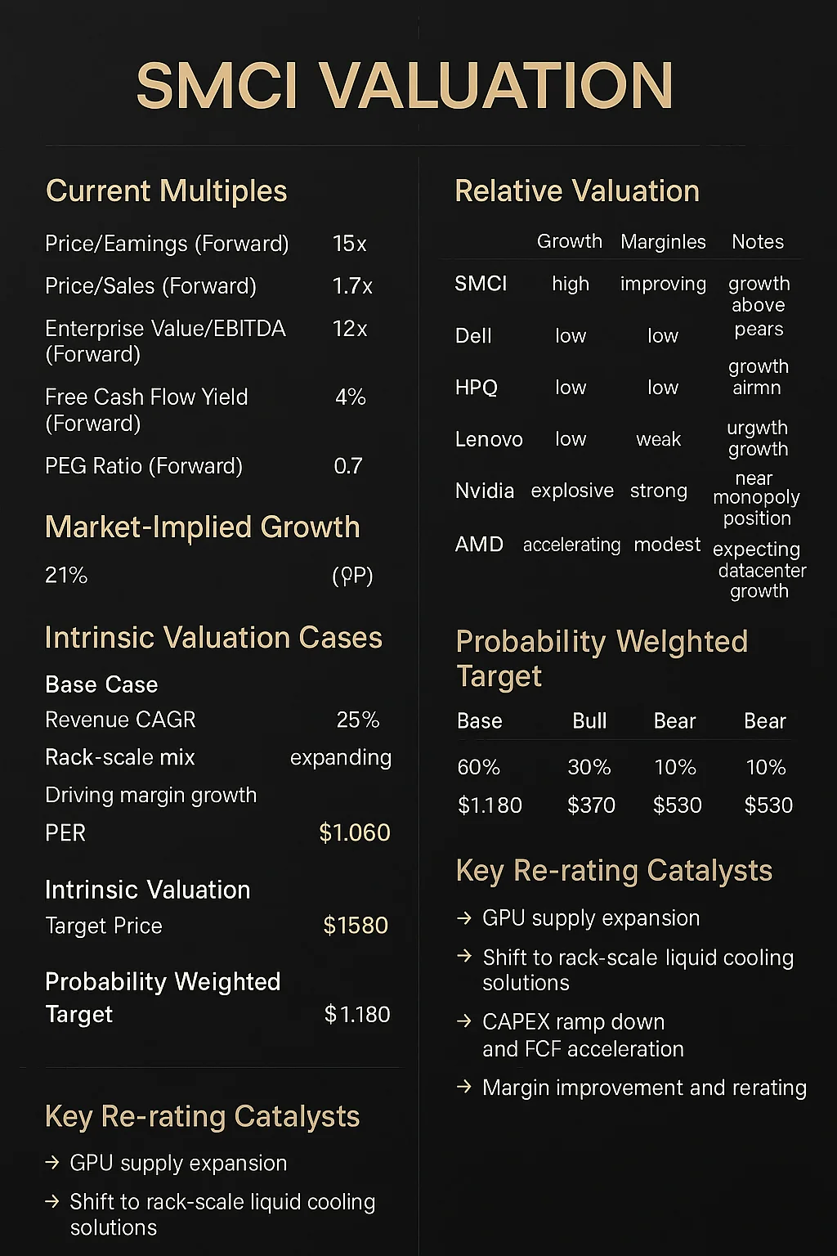Click the arrow beside Margin improvement and rerating
Image resolution: width=837 pixels, height=1256 pixels.
tap(464, 1087)
